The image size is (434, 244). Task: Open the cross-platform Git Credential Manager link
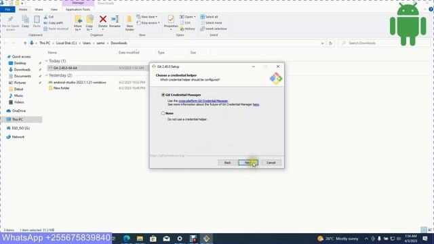coord(203,101)
